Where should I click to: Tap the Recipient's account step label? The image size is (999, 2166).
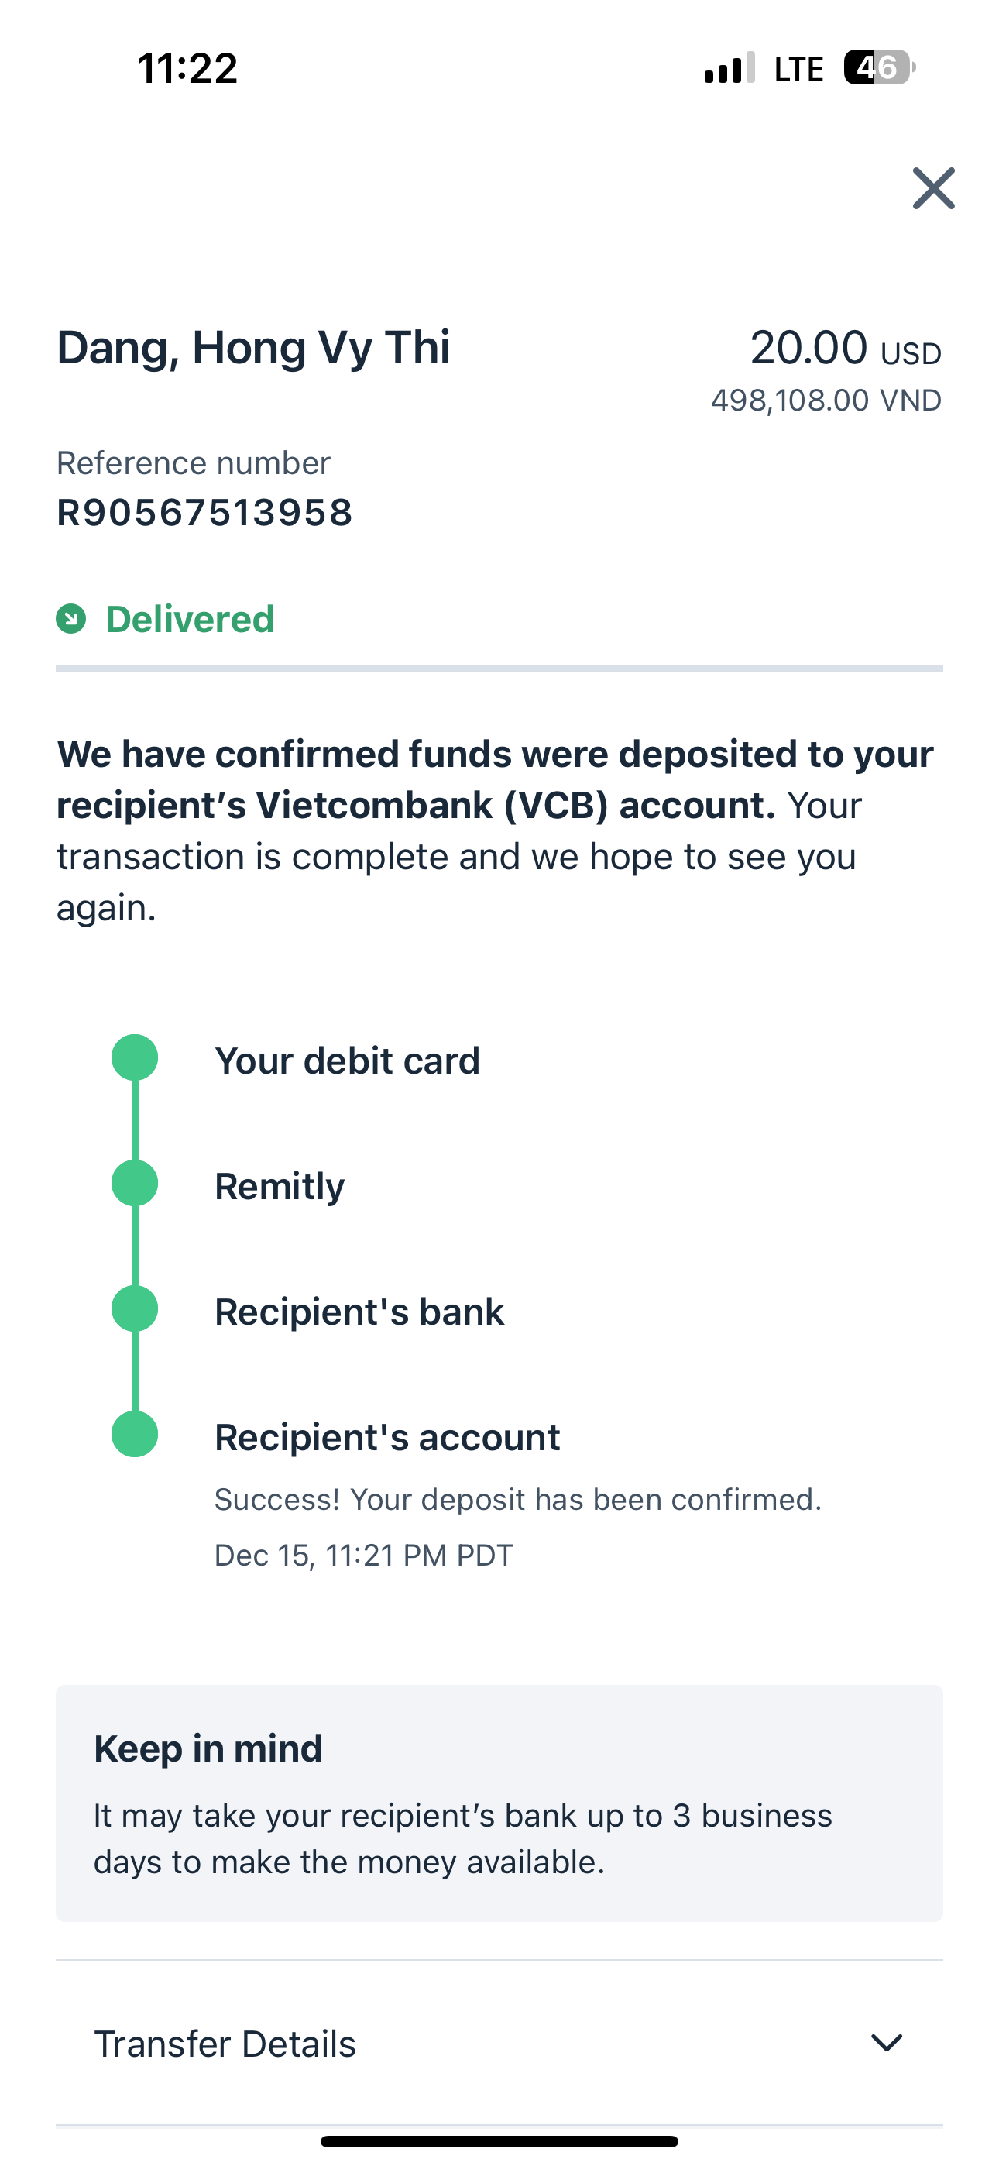[x=386, y=1437]
